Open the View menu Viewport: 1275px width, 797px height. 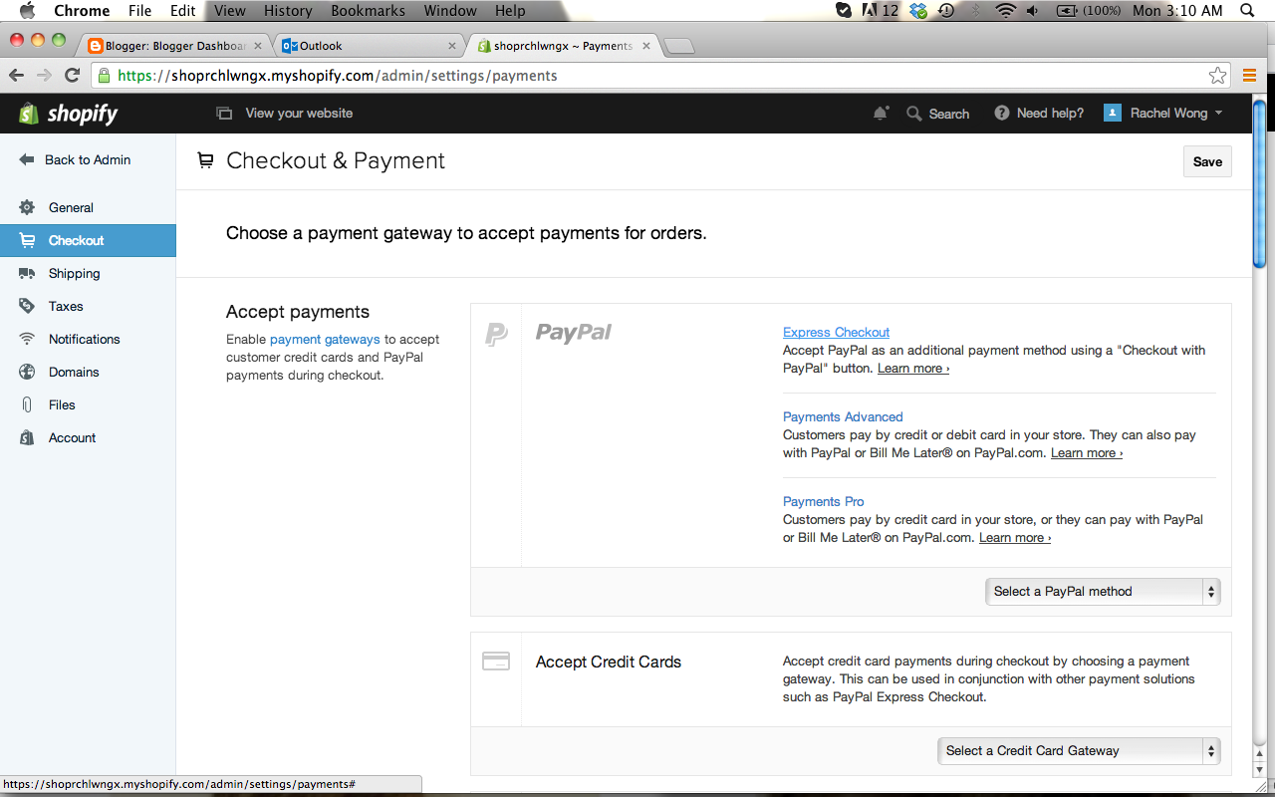(x=230, y=11)
